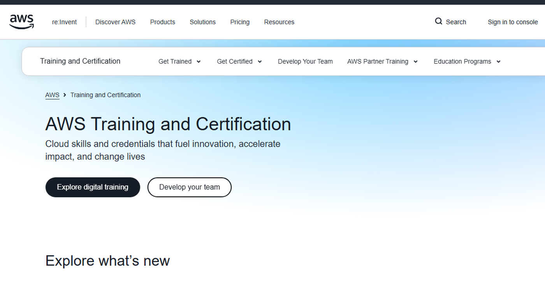Click the search magnifier icon

438,21
